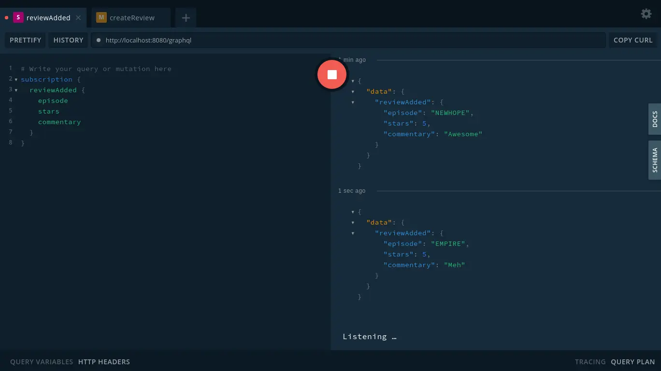
Task: Select the reviewAdded tab
Action: point(48,18)
